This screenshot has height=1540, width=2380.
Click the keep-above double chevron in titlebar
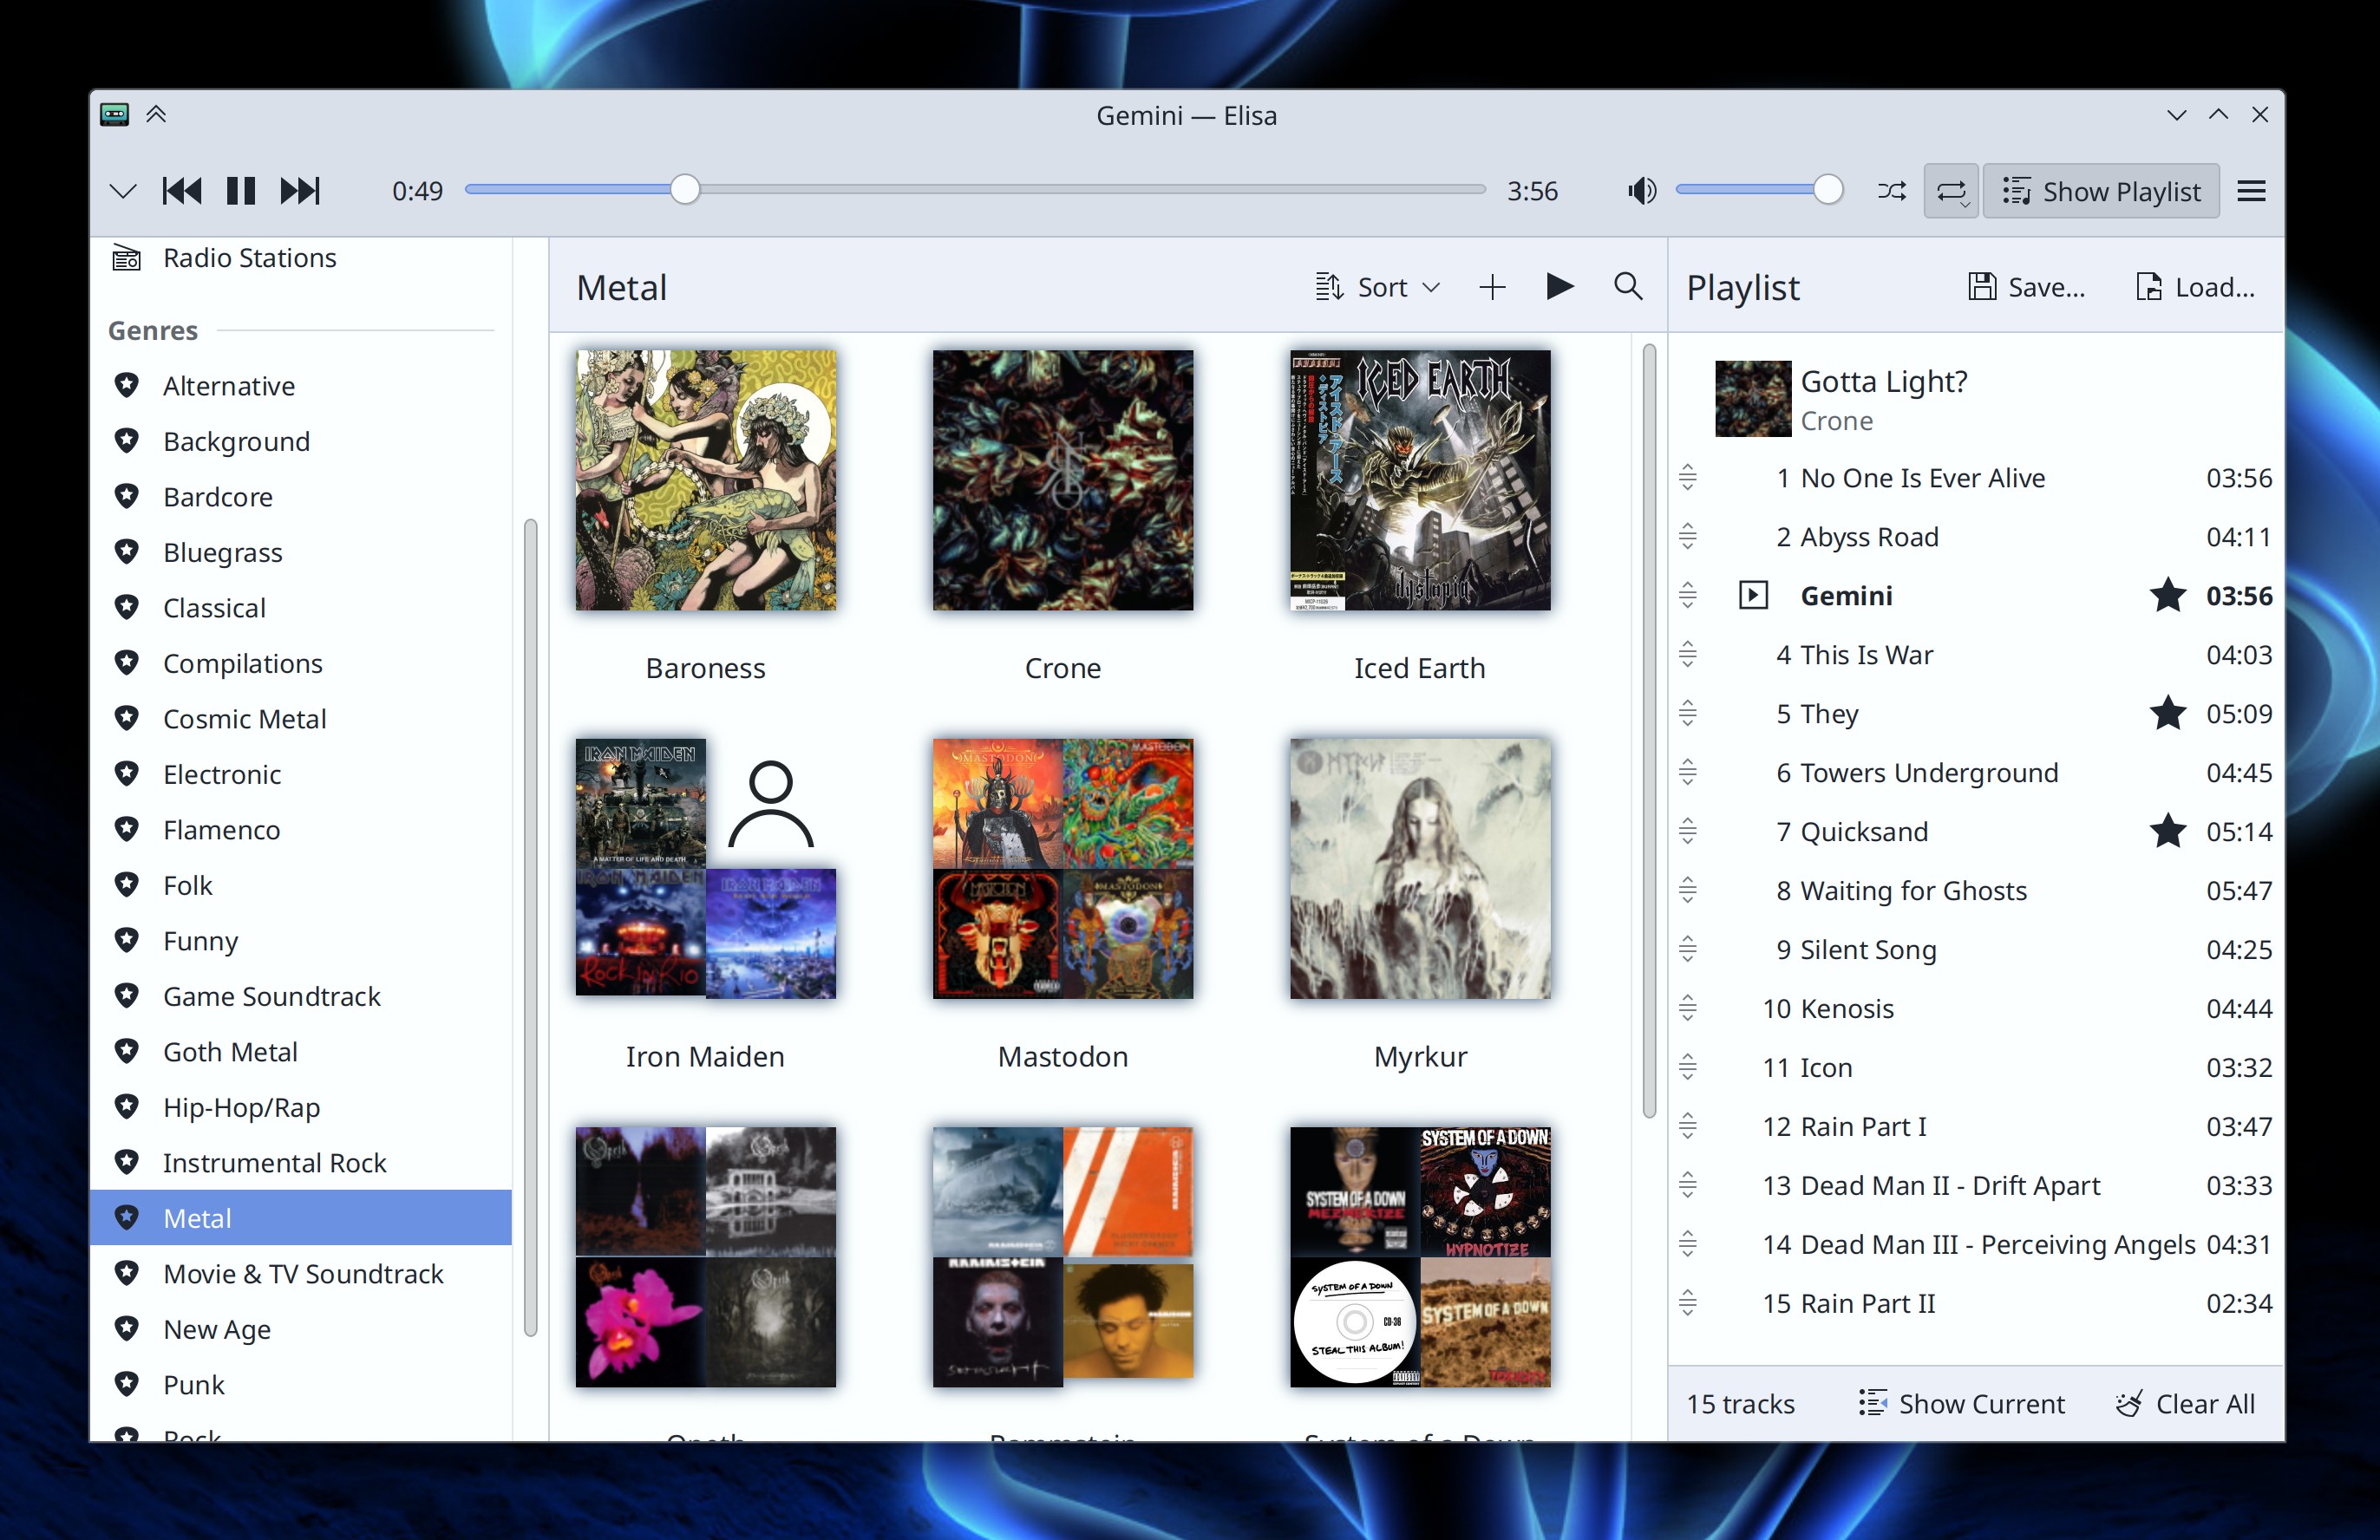(156, 114)
